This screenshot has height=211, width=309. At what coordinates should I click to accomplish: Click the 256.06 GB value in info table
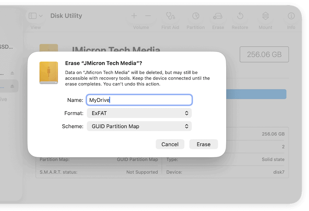[x=273, y=134]
